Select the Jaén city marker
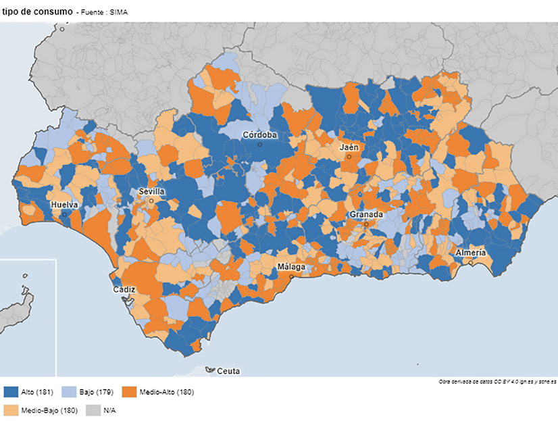Screen dimensions: 558x421 click(x=349, y=156)
